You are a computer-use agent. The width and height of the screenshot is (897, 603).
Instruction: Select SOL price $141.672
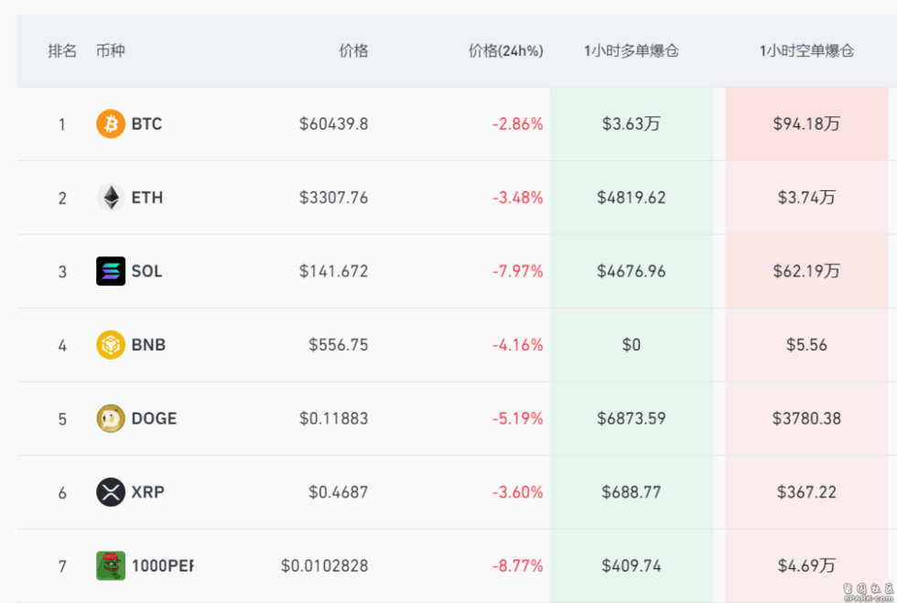[x=333, y=271]
